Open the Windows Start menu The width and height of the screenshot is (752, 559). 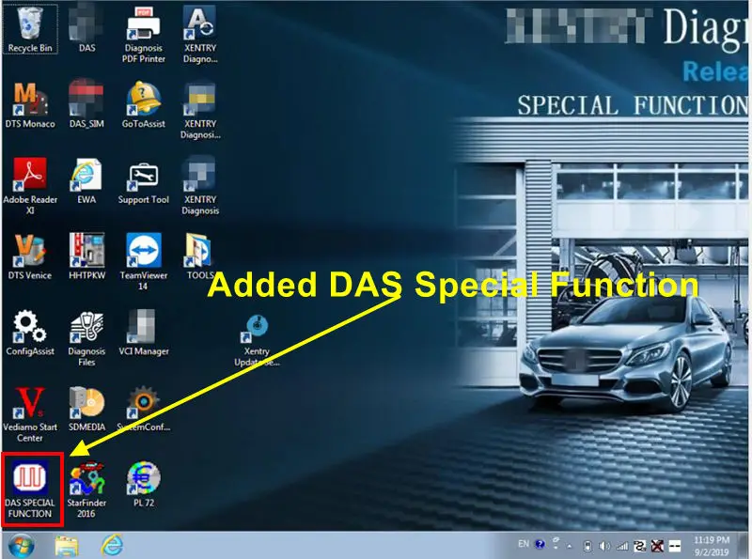(21, 546)
